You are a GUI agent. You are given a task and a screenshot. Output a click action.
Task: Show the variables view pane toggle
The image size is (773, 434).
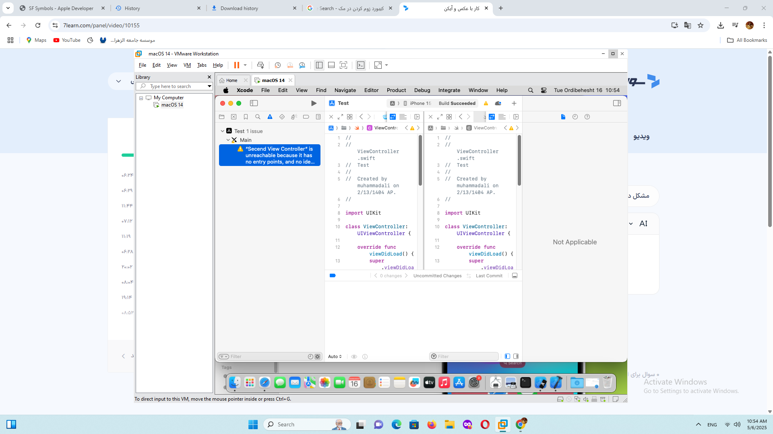pos(507,356)
